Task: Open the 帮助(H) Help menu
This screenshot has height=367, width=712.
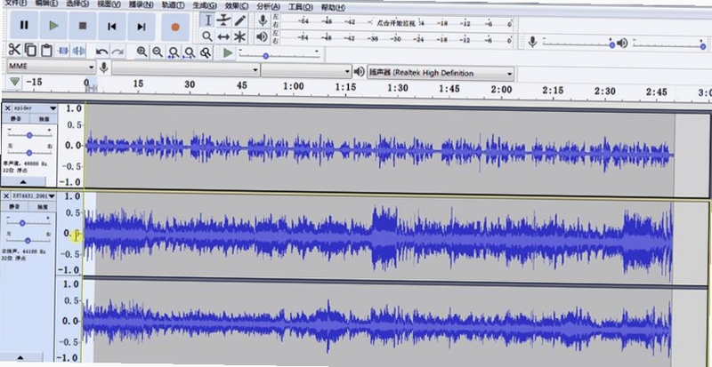Action: (333, 8)
